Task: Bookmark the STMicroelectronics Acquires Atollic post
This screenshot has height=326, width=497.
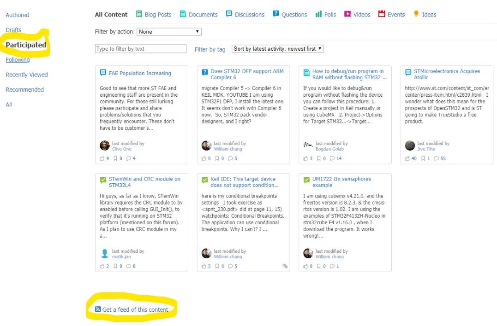Action: point(423,158)
